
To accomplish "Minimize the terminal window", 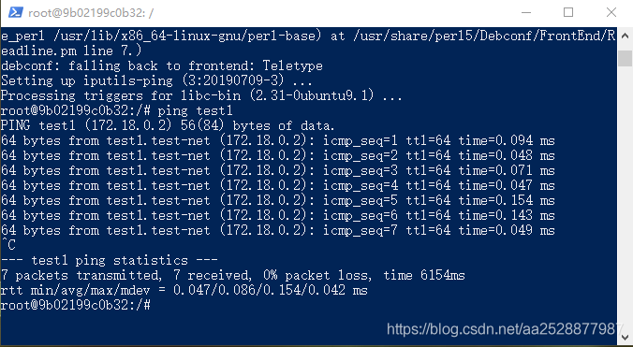I will click(x=526, y=12).
